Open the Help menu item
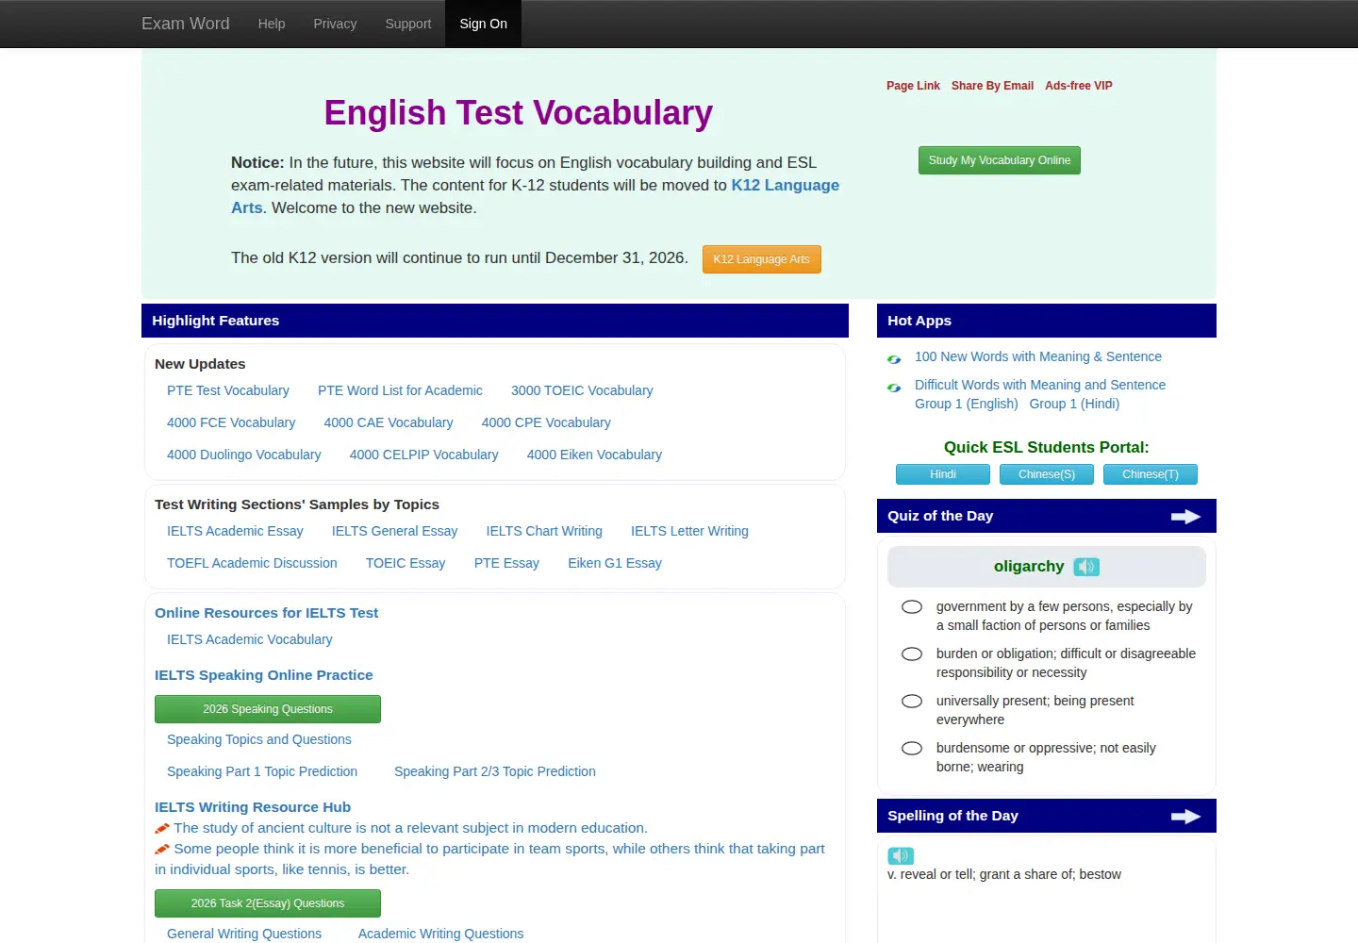The image size is (1358, 943). [x=272, y=24]
